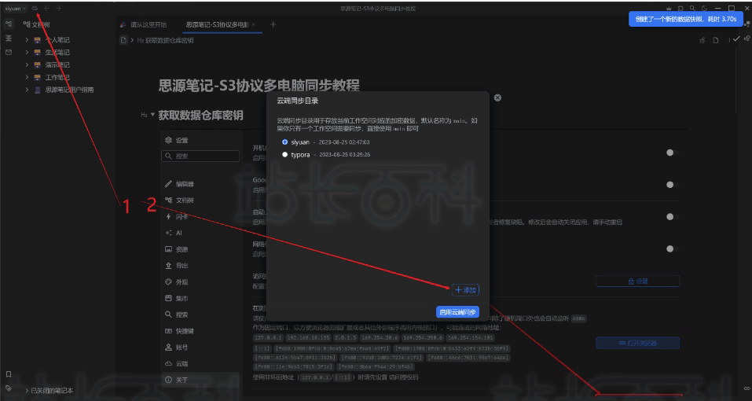Click the 思源笔记用户指南 notebook icon
This screenshot has width=752, height=401.
point(38,90)
